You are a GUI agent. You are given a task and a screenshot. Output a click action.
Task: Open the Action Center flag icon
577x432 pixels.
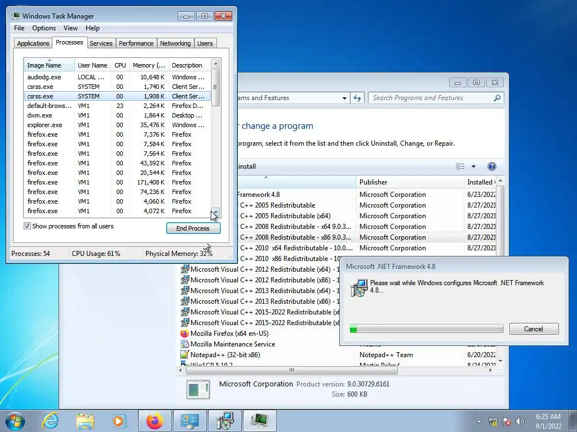coord(507,421)
